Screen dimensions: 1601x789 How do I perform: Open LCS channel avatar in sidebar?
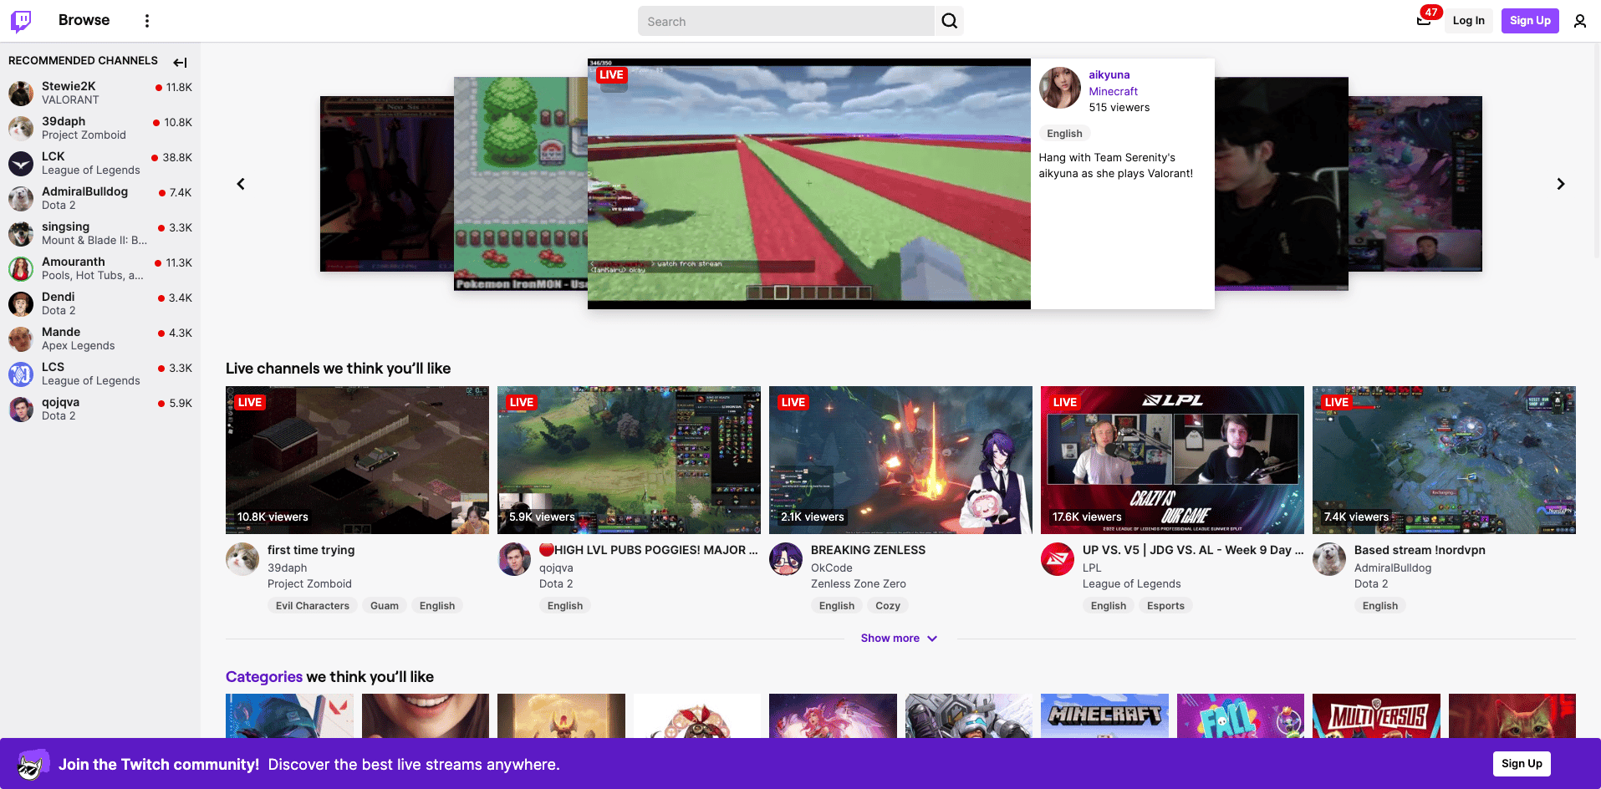21,374
